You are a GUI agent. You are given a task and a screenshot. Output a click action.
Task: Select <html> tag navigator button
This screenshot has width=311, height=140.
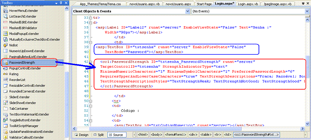[x=143, y=135]
